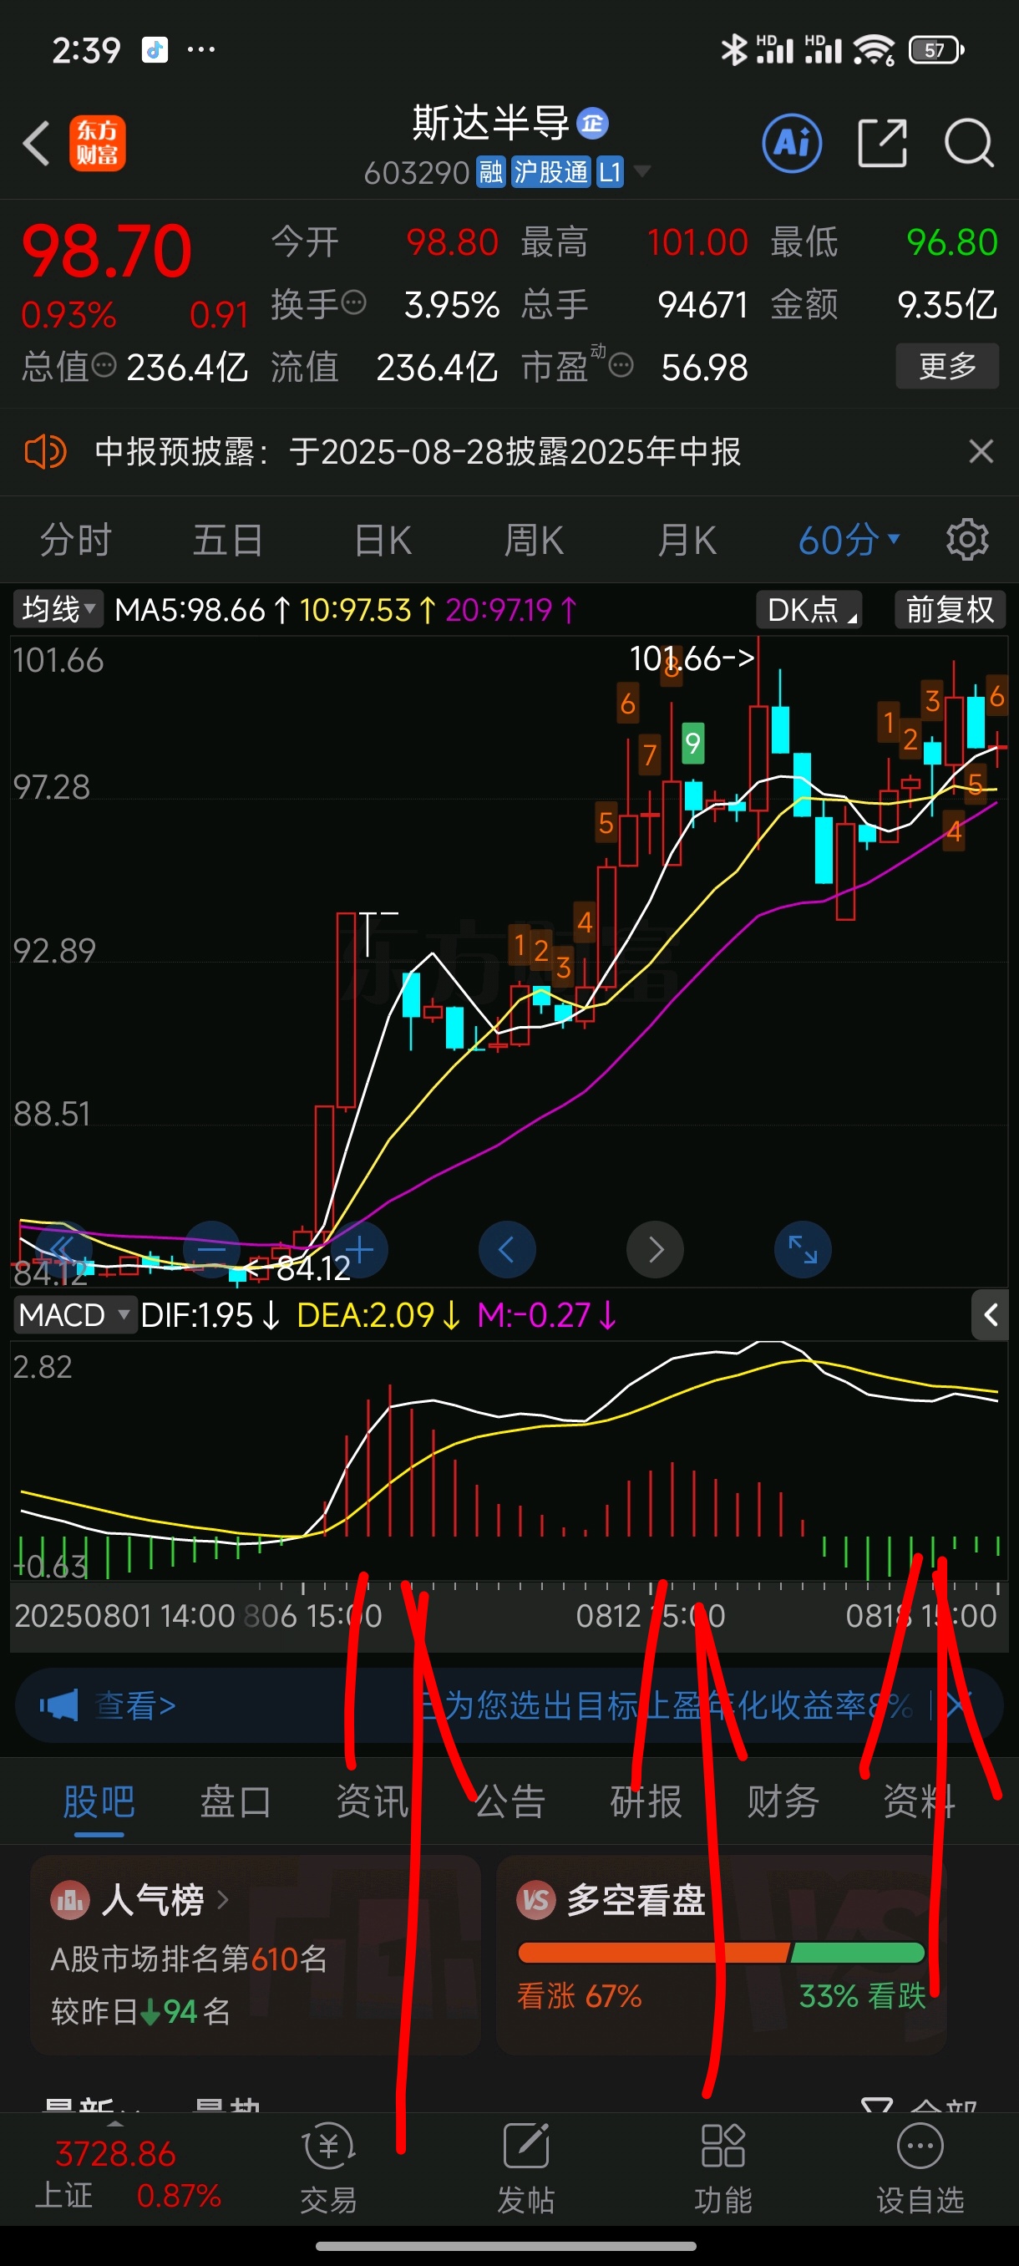Open the Ai assistant icon
Image resolution: width=1019 pixels, height=2266 pixels.
click(x=792, y=143)
